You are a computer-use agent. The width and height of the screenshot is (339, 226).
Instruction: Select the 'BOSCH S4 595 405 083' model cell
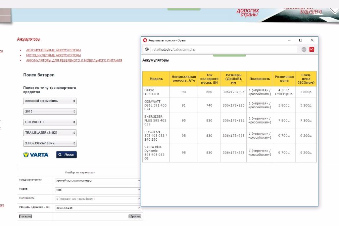[x=156, y=136]
